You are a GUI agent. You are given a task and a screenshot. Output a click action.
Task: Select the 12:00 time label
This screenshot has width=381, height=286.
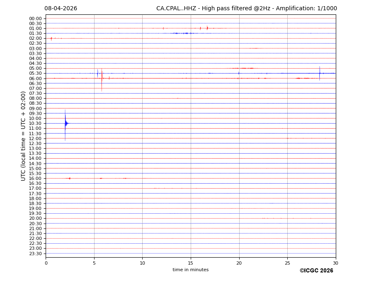(35, 138)
